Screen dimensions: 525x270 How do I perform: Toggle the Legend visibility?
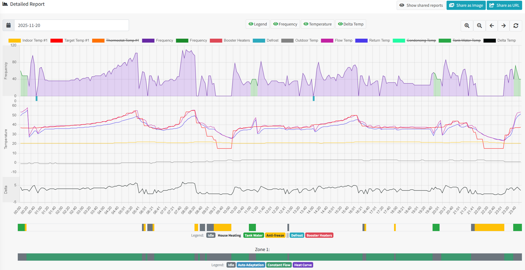257,24
